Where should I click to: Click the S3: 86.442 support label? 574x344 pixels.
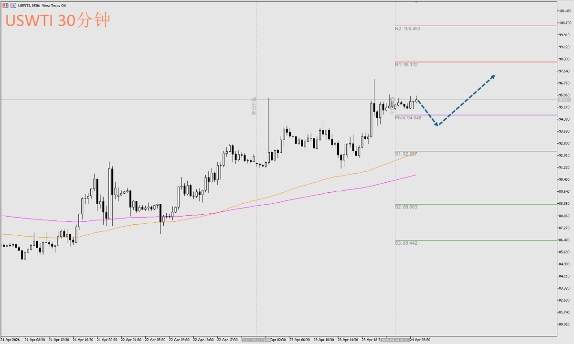[406, 243]
